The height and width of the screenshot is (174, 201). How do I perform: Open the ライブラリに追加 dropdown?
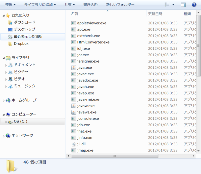click(x=40, y=5)
